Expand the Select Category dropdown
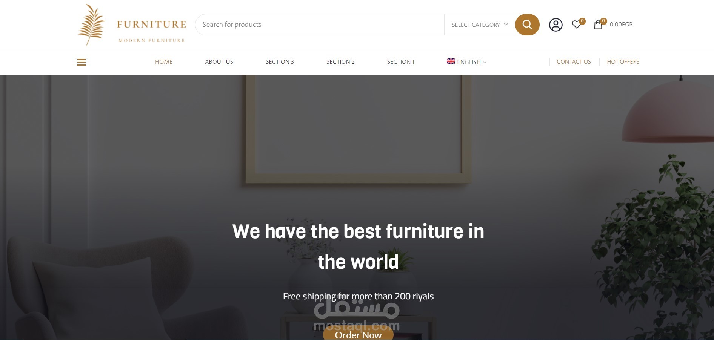The height and width of the screenshot is (340, 714). [480, 25]
